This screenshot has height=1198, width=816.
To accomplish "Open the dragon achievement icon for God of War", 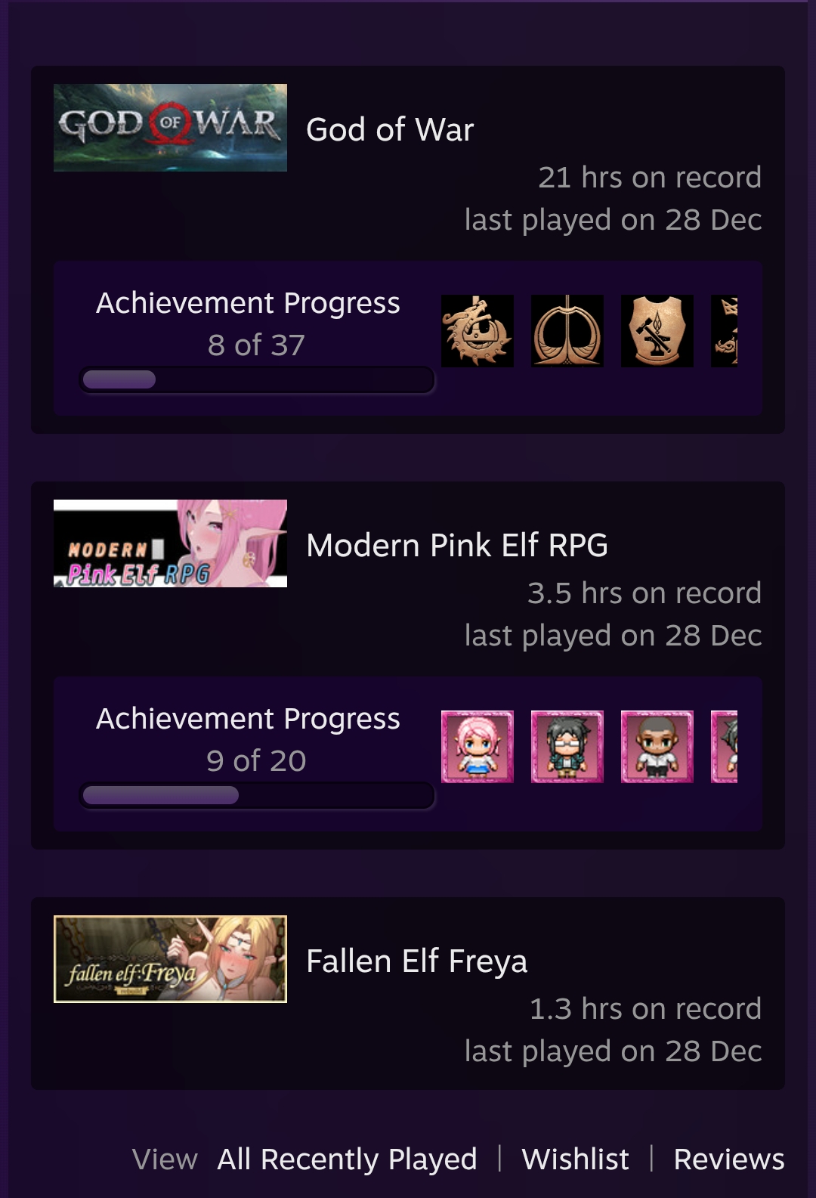I will [x=478, y=331].
